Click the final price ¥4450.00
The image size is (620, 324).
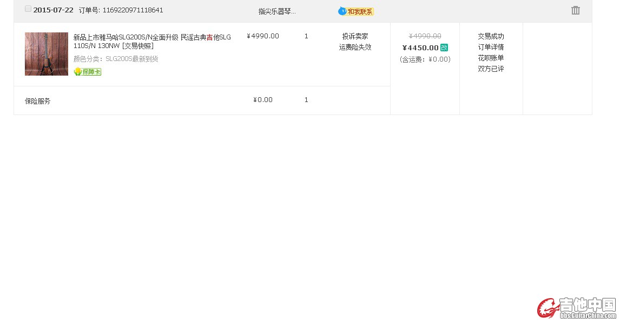pyautogui.click(x=420, y=48)
